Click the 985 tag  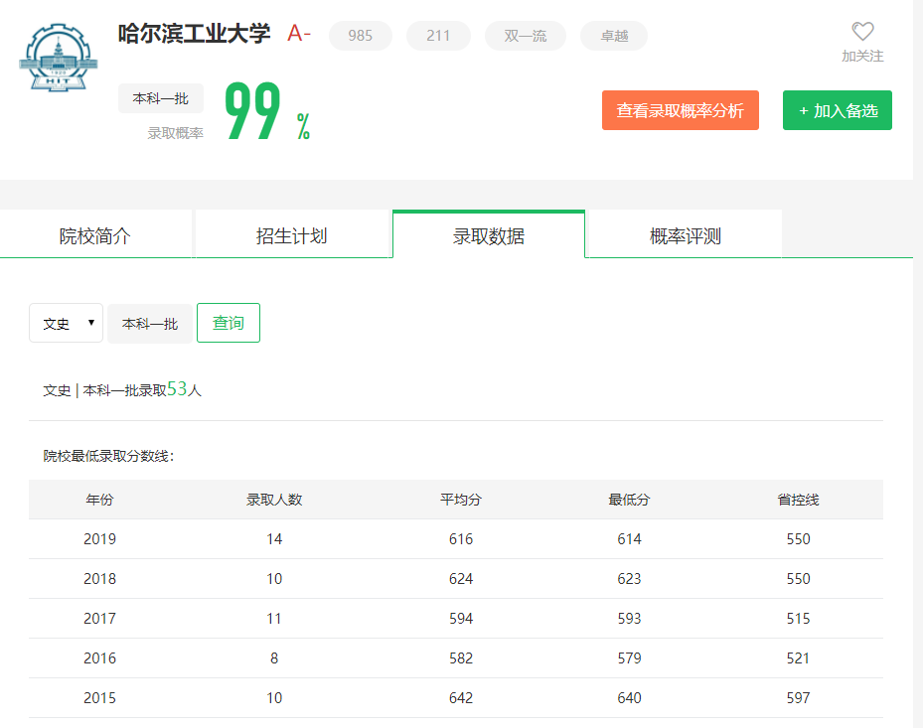pyautogui.click(x=361, y=36)
